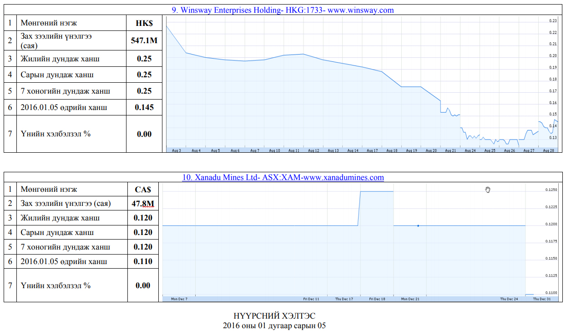566x335 pixels.
Task: Click the 47.8M market cap value
Action: tap(142, 203)
